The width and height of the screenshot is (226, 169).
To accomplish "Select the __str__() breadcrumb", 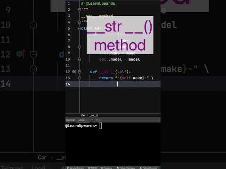I will pyautogui.click(x=94, y=115).
